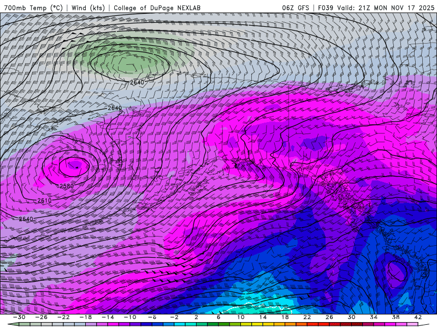Click the -26 colorbar value
The image size is (437, 327).
[42, 317]
